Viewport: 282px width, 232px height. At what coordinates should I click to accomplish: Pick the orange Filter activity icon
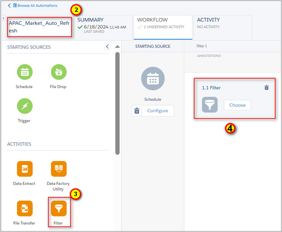pyautogui.click(x=59, y=208)
